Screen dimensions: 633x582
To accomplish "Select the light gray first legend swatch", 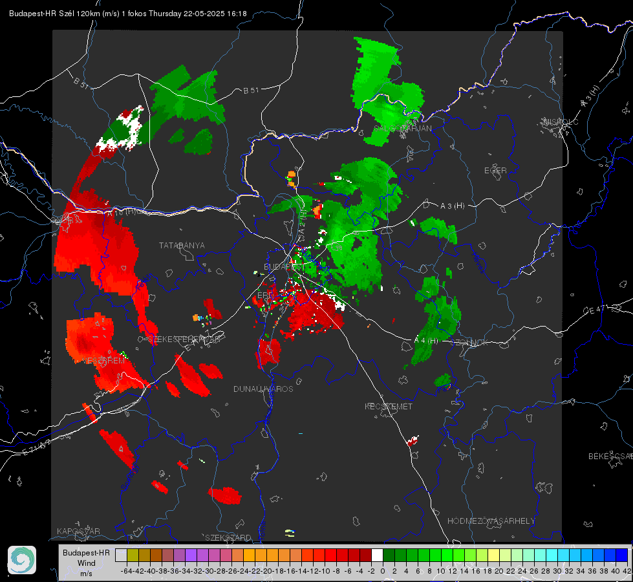I will (x=121, y=555).
